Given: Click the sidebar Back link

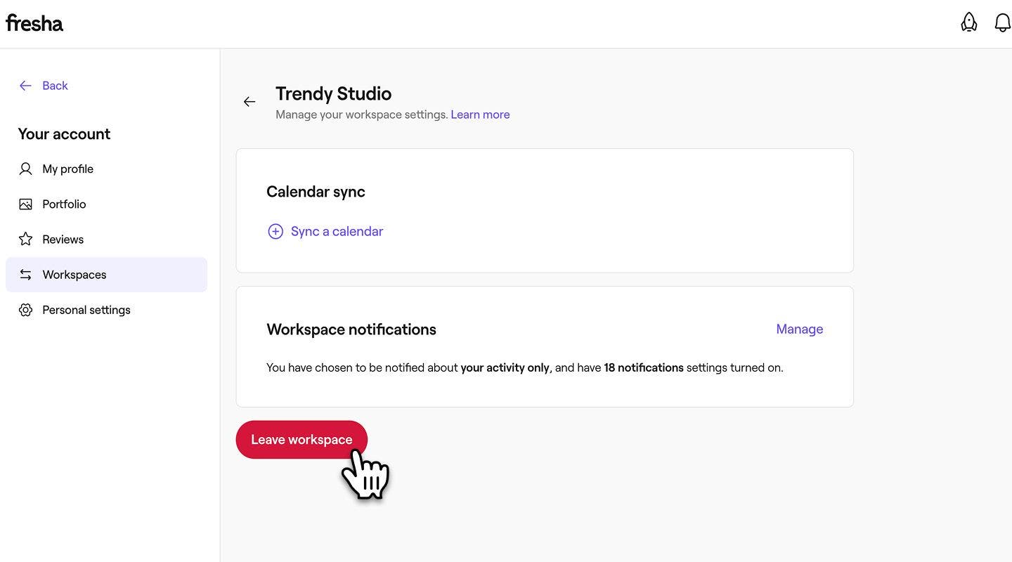Looking at the screenshot, I should point(54,86).
